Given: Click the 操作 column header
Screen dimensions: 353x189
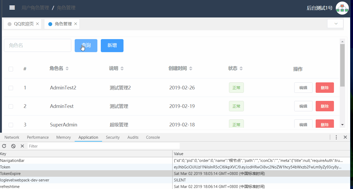Looking at the screenshot, I should point(298,69).
